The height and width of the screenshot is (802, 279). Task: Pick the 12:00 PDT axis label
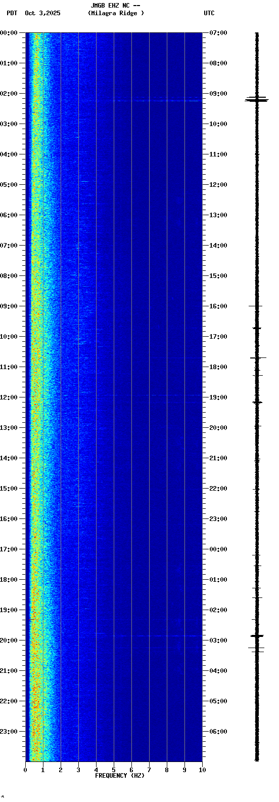[9, 397]
